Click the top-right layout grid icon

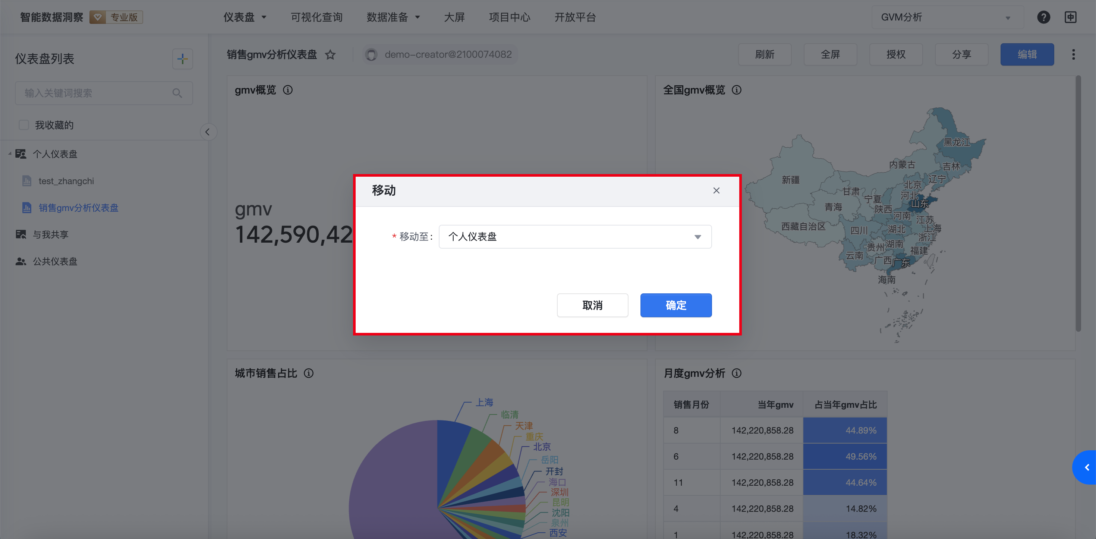pyautogui.click(x=1071, y=18)
